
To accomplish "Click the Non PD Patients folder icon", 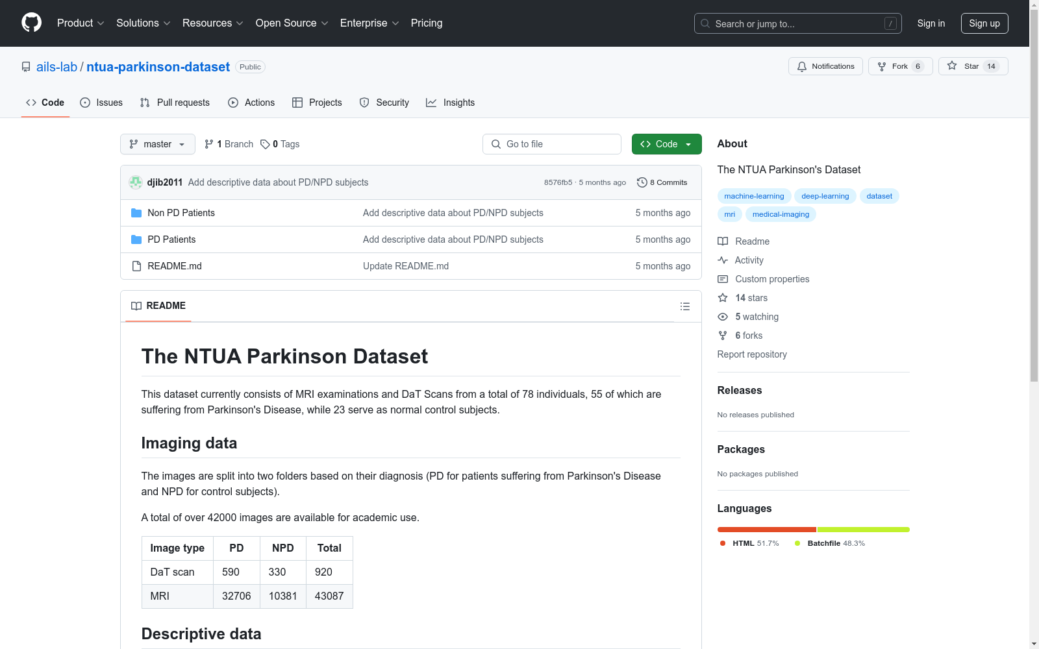I will click(136, 213).
